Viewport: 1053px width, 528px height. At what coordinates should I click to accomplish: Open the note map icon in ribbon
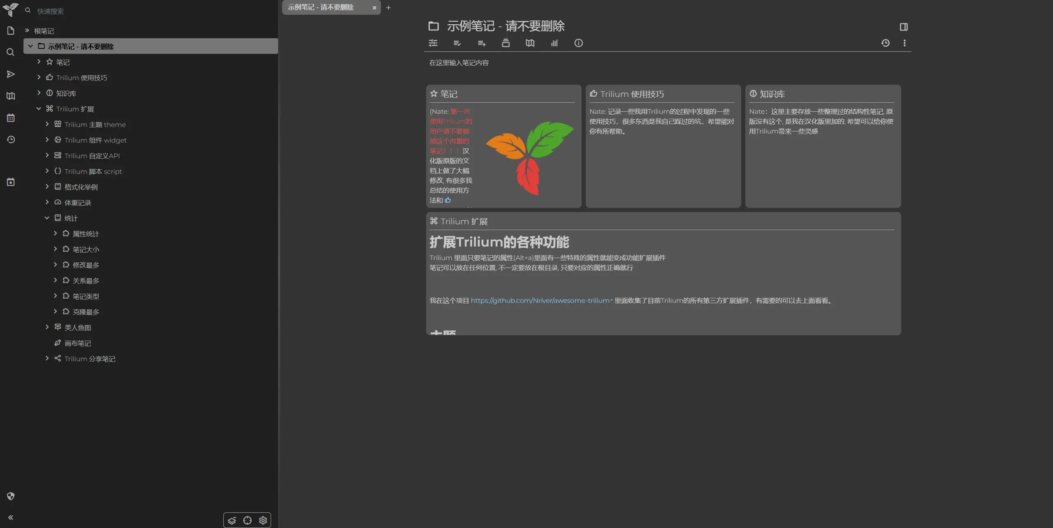[x=530, y=43]
